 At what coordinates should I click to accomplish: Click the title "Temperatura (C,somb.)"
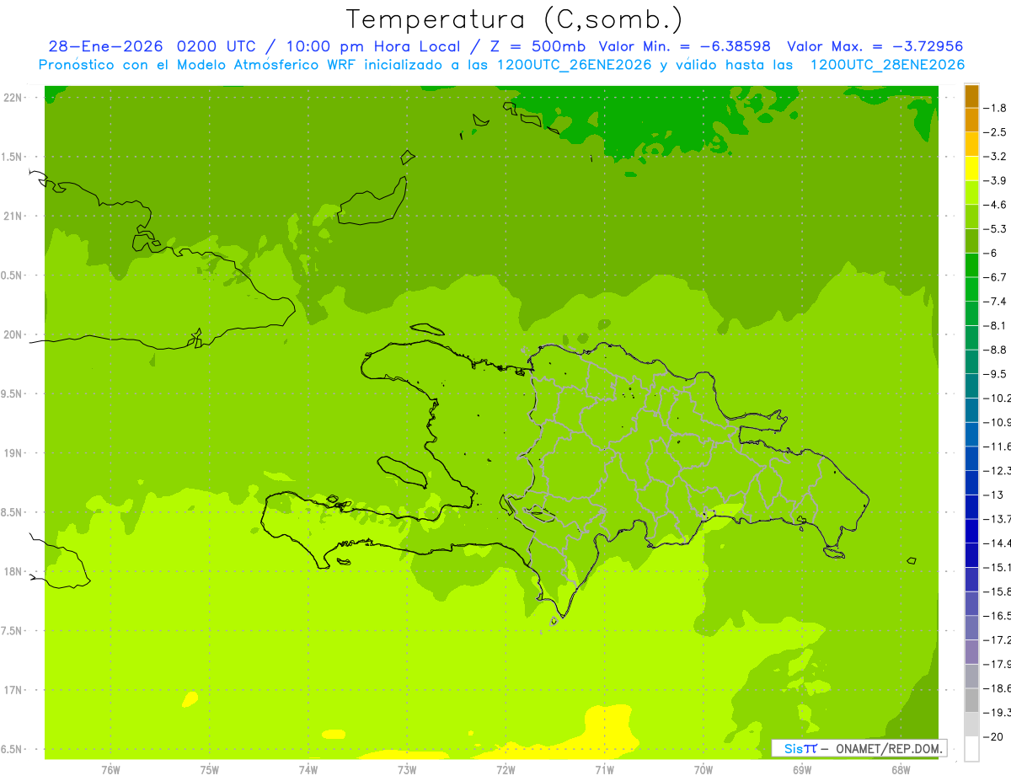coord(515,19)
